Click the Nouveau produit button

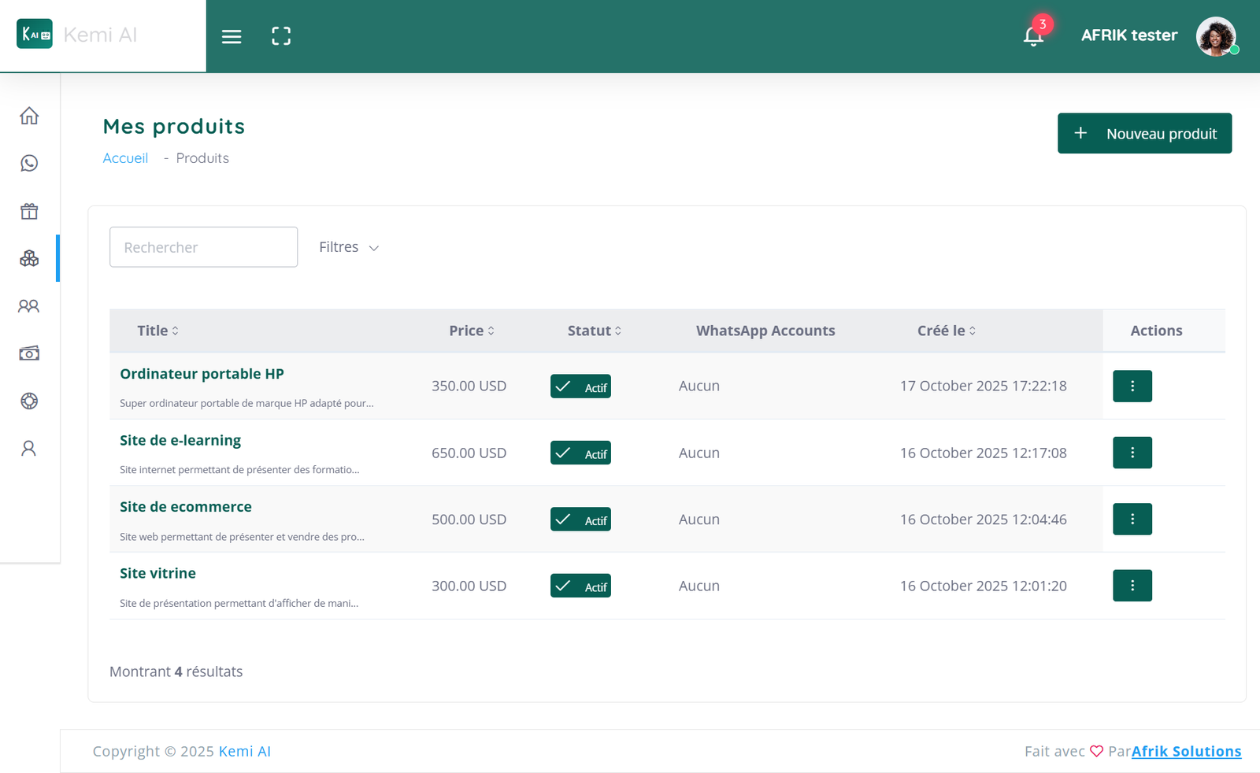(x=1144, y=134)
